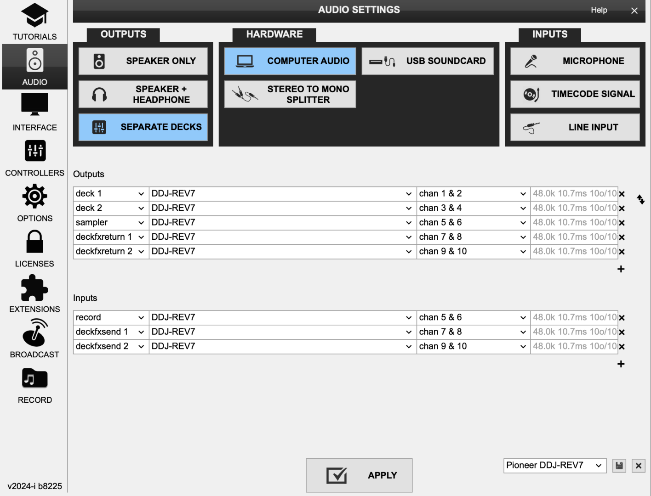Viewport: 651px width, 496px height.
Task: Open the Record folder section
Action: pyautogui.click(x=34, y=385)
